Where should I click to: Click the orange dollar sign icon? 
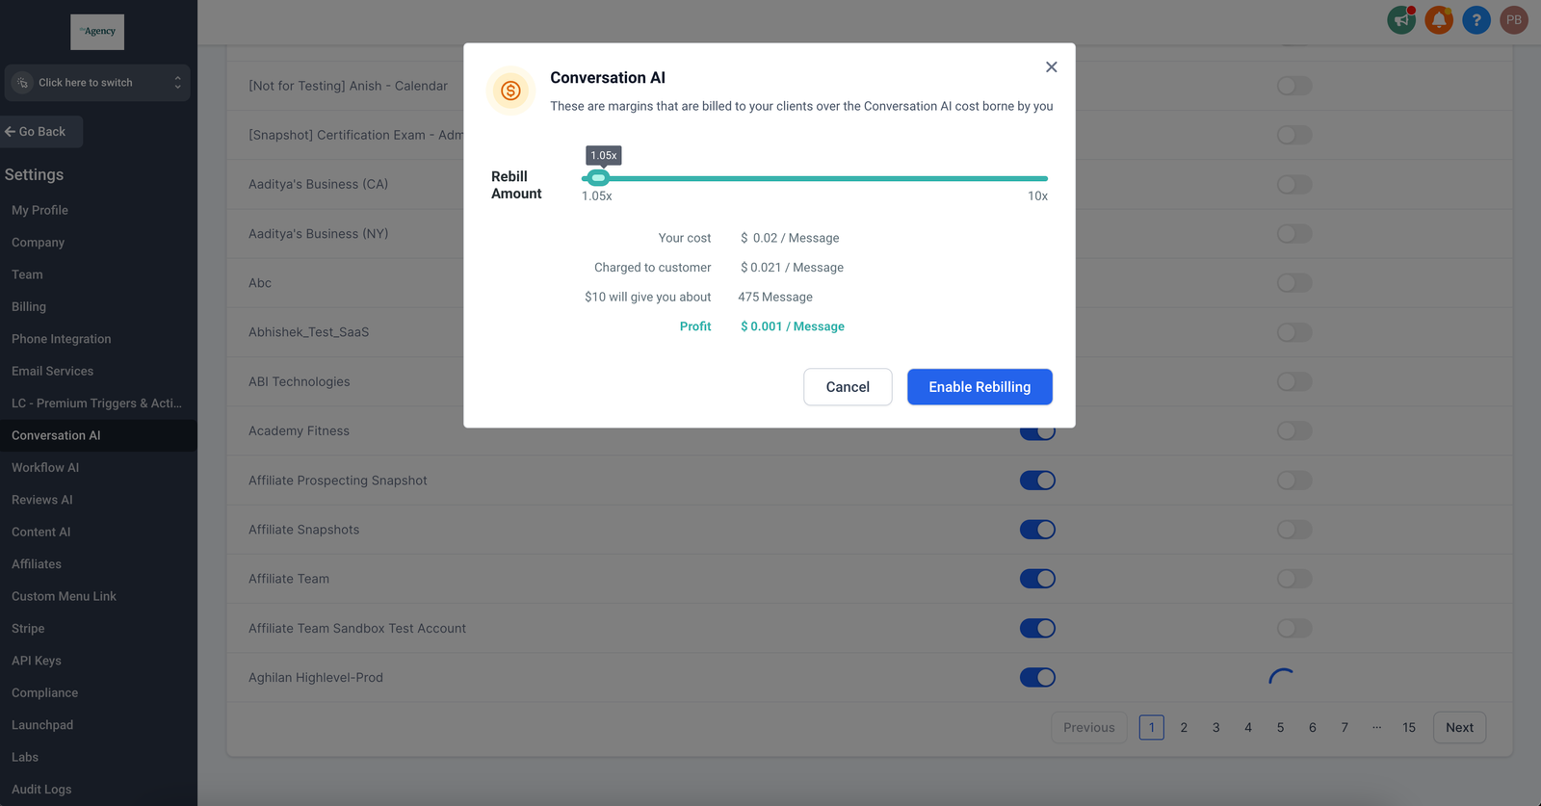click(510, 91)
